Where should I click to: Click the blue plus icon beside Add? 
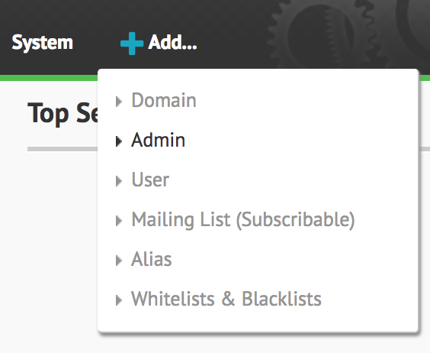click(132, 44)
